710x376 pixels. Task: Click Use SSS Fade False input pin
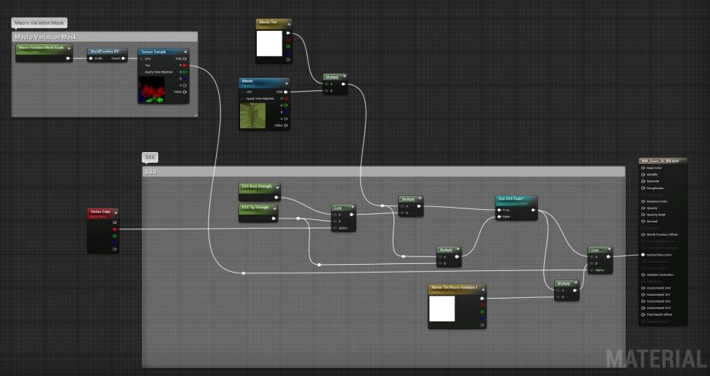point(499,217)
